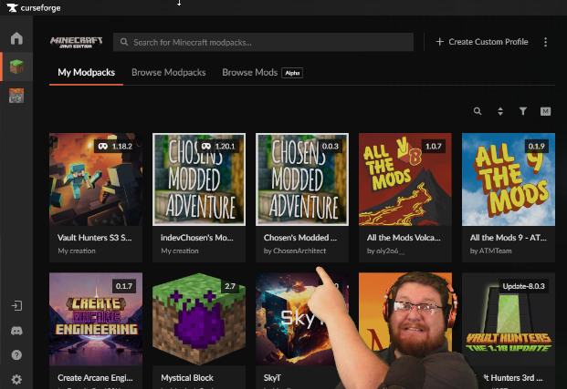
Task: Open indevChosen's Mo... modpack thumbnail
Action: pos(199,179)
